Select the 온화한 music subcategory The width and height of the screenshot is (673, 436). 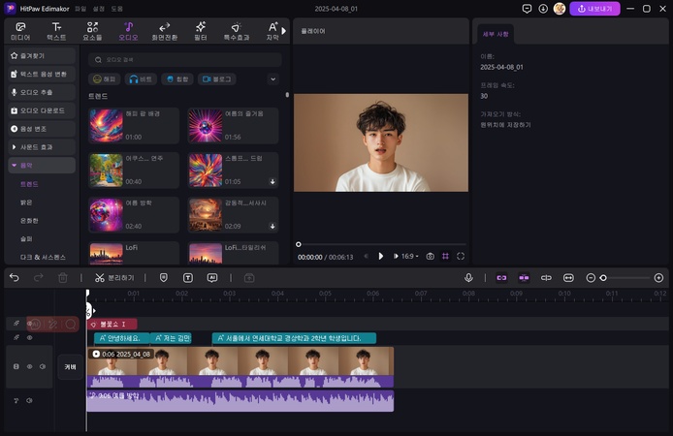click(29, 220)
